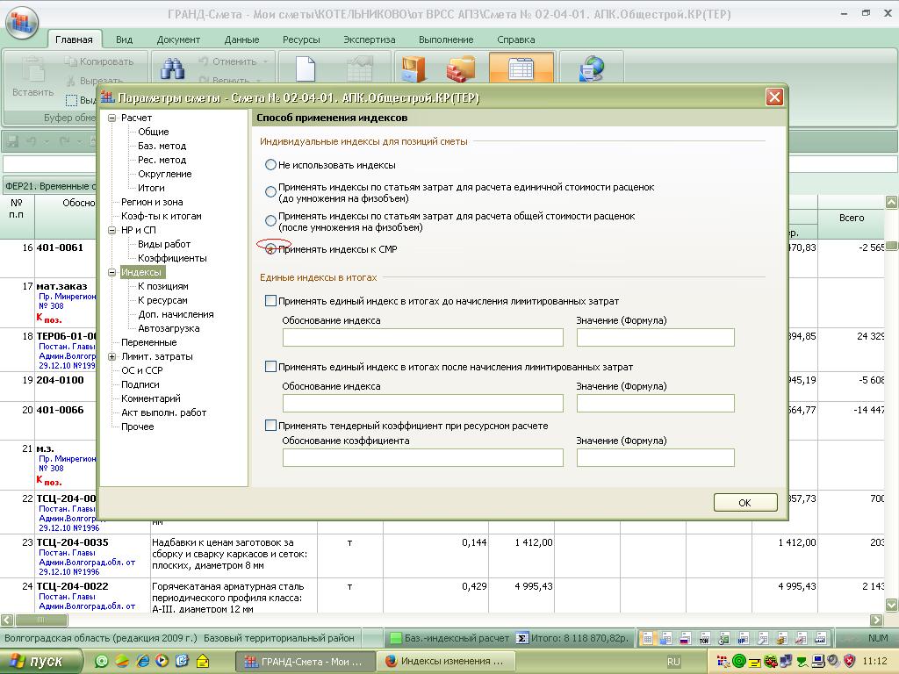Click the ГРАНД-Смета taskbar button

[x=305, y=662]
